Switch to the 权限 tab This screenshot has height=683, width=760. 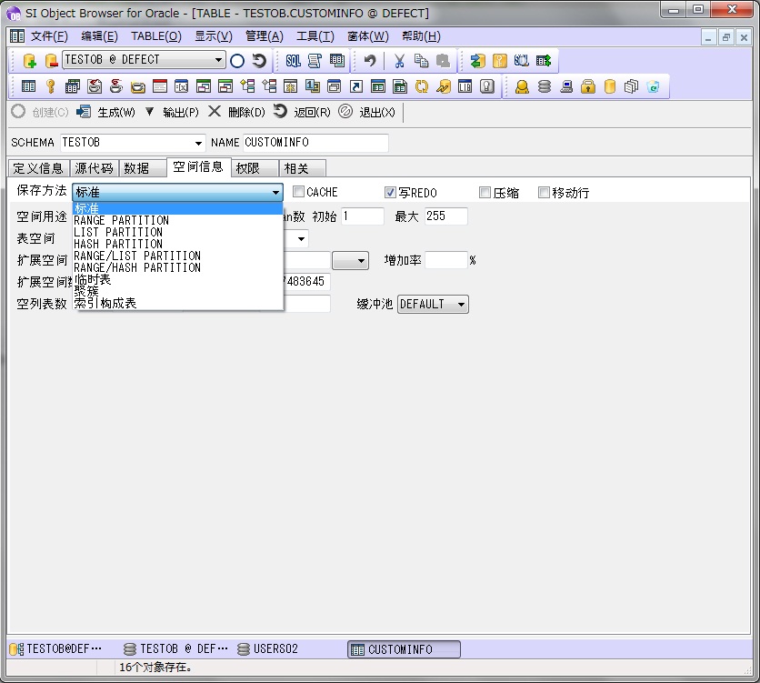click(x=255, y=168)
